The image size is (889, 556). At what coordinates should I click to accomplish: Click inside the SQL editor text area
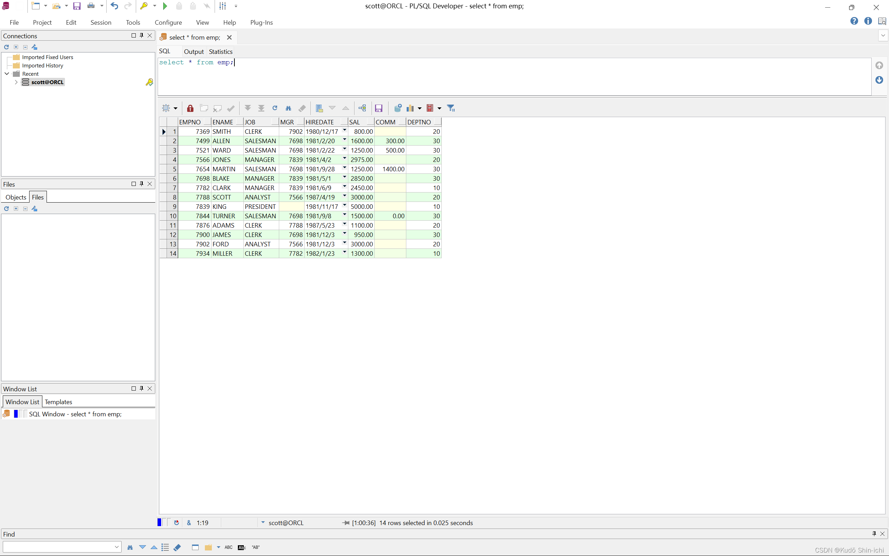(514, 76)
